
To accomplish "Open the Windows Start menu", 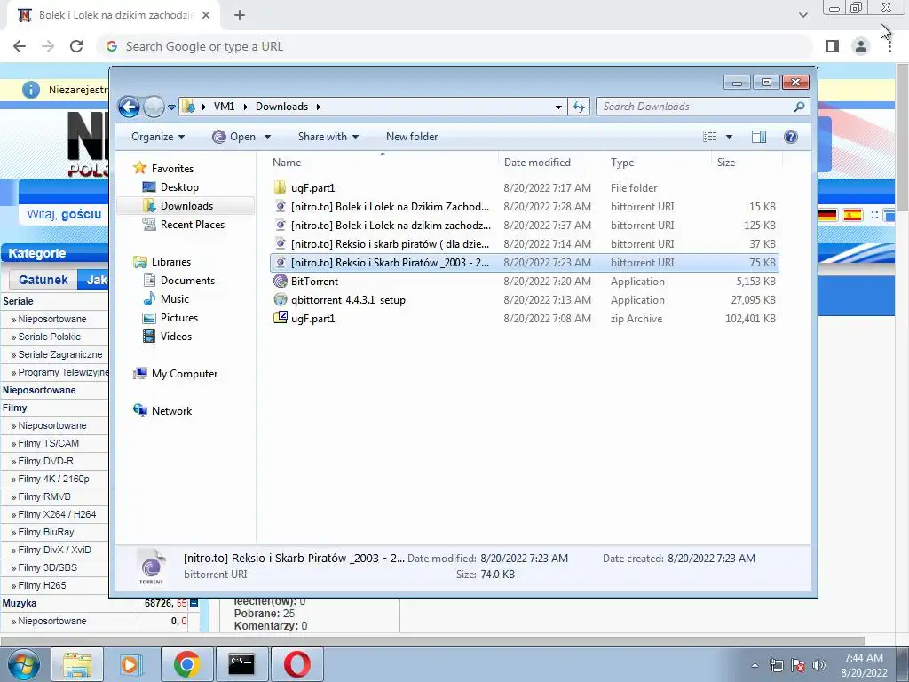I will coord(23,664).
